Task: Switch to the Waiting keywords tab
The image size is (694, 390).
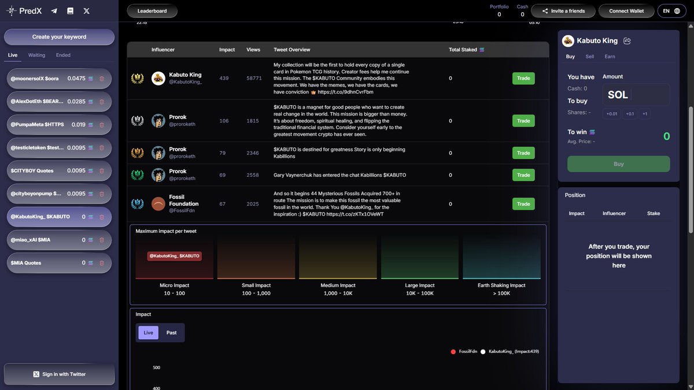Action: click(36, 55)
